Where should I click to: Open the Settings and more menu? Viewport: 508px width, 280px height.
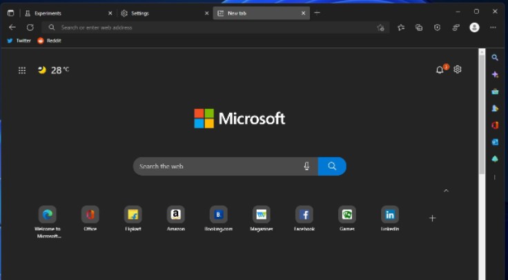tap(493, 28)
